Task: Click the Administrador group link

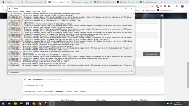Action: click(30, 92)
